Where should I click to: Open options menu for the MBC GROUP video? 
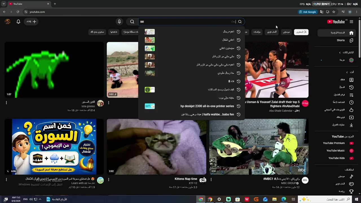tap(211, 180)
